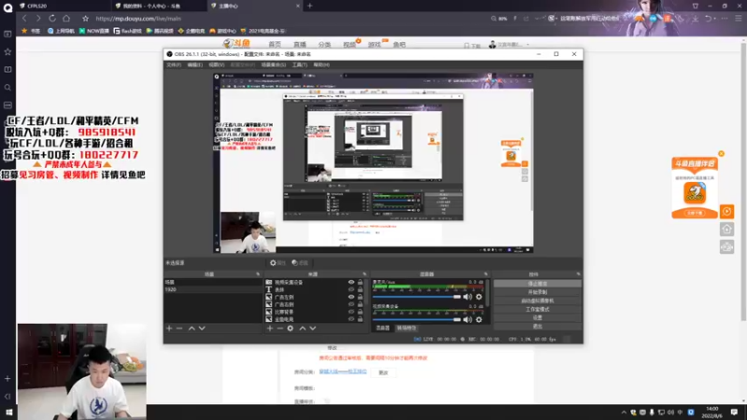Toggle visibility of 广告左侧 source
Image resolution: width=747 pixels, height=420 pixels.
tap(351, 297)
